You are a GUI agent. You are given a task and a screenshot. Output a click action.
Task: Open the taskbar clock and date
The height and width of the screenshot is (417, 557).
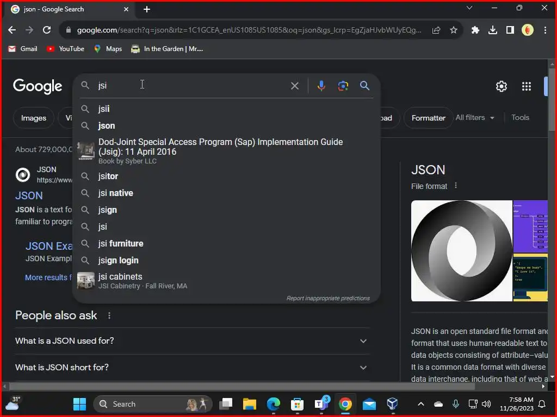(x=517, y=404)
